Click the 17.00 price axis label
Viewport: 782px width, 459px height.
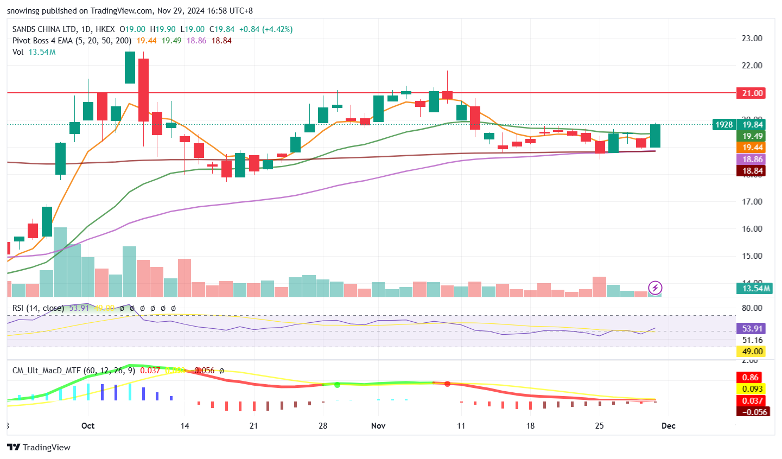752,202
